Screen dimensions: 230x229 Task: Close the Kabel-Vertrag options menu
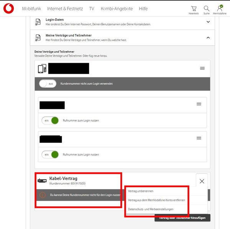click(202, 181)
